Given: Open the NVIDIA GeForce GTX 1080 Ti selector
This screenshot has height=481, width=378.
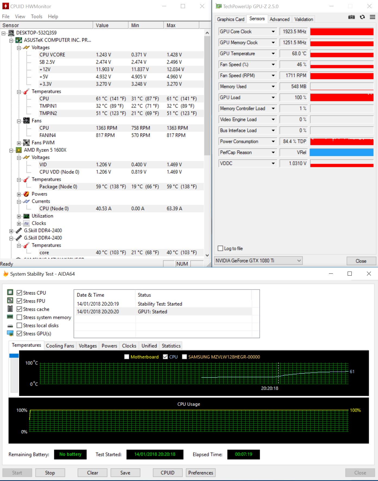Looking at the screenshot, I should point(258,261).
